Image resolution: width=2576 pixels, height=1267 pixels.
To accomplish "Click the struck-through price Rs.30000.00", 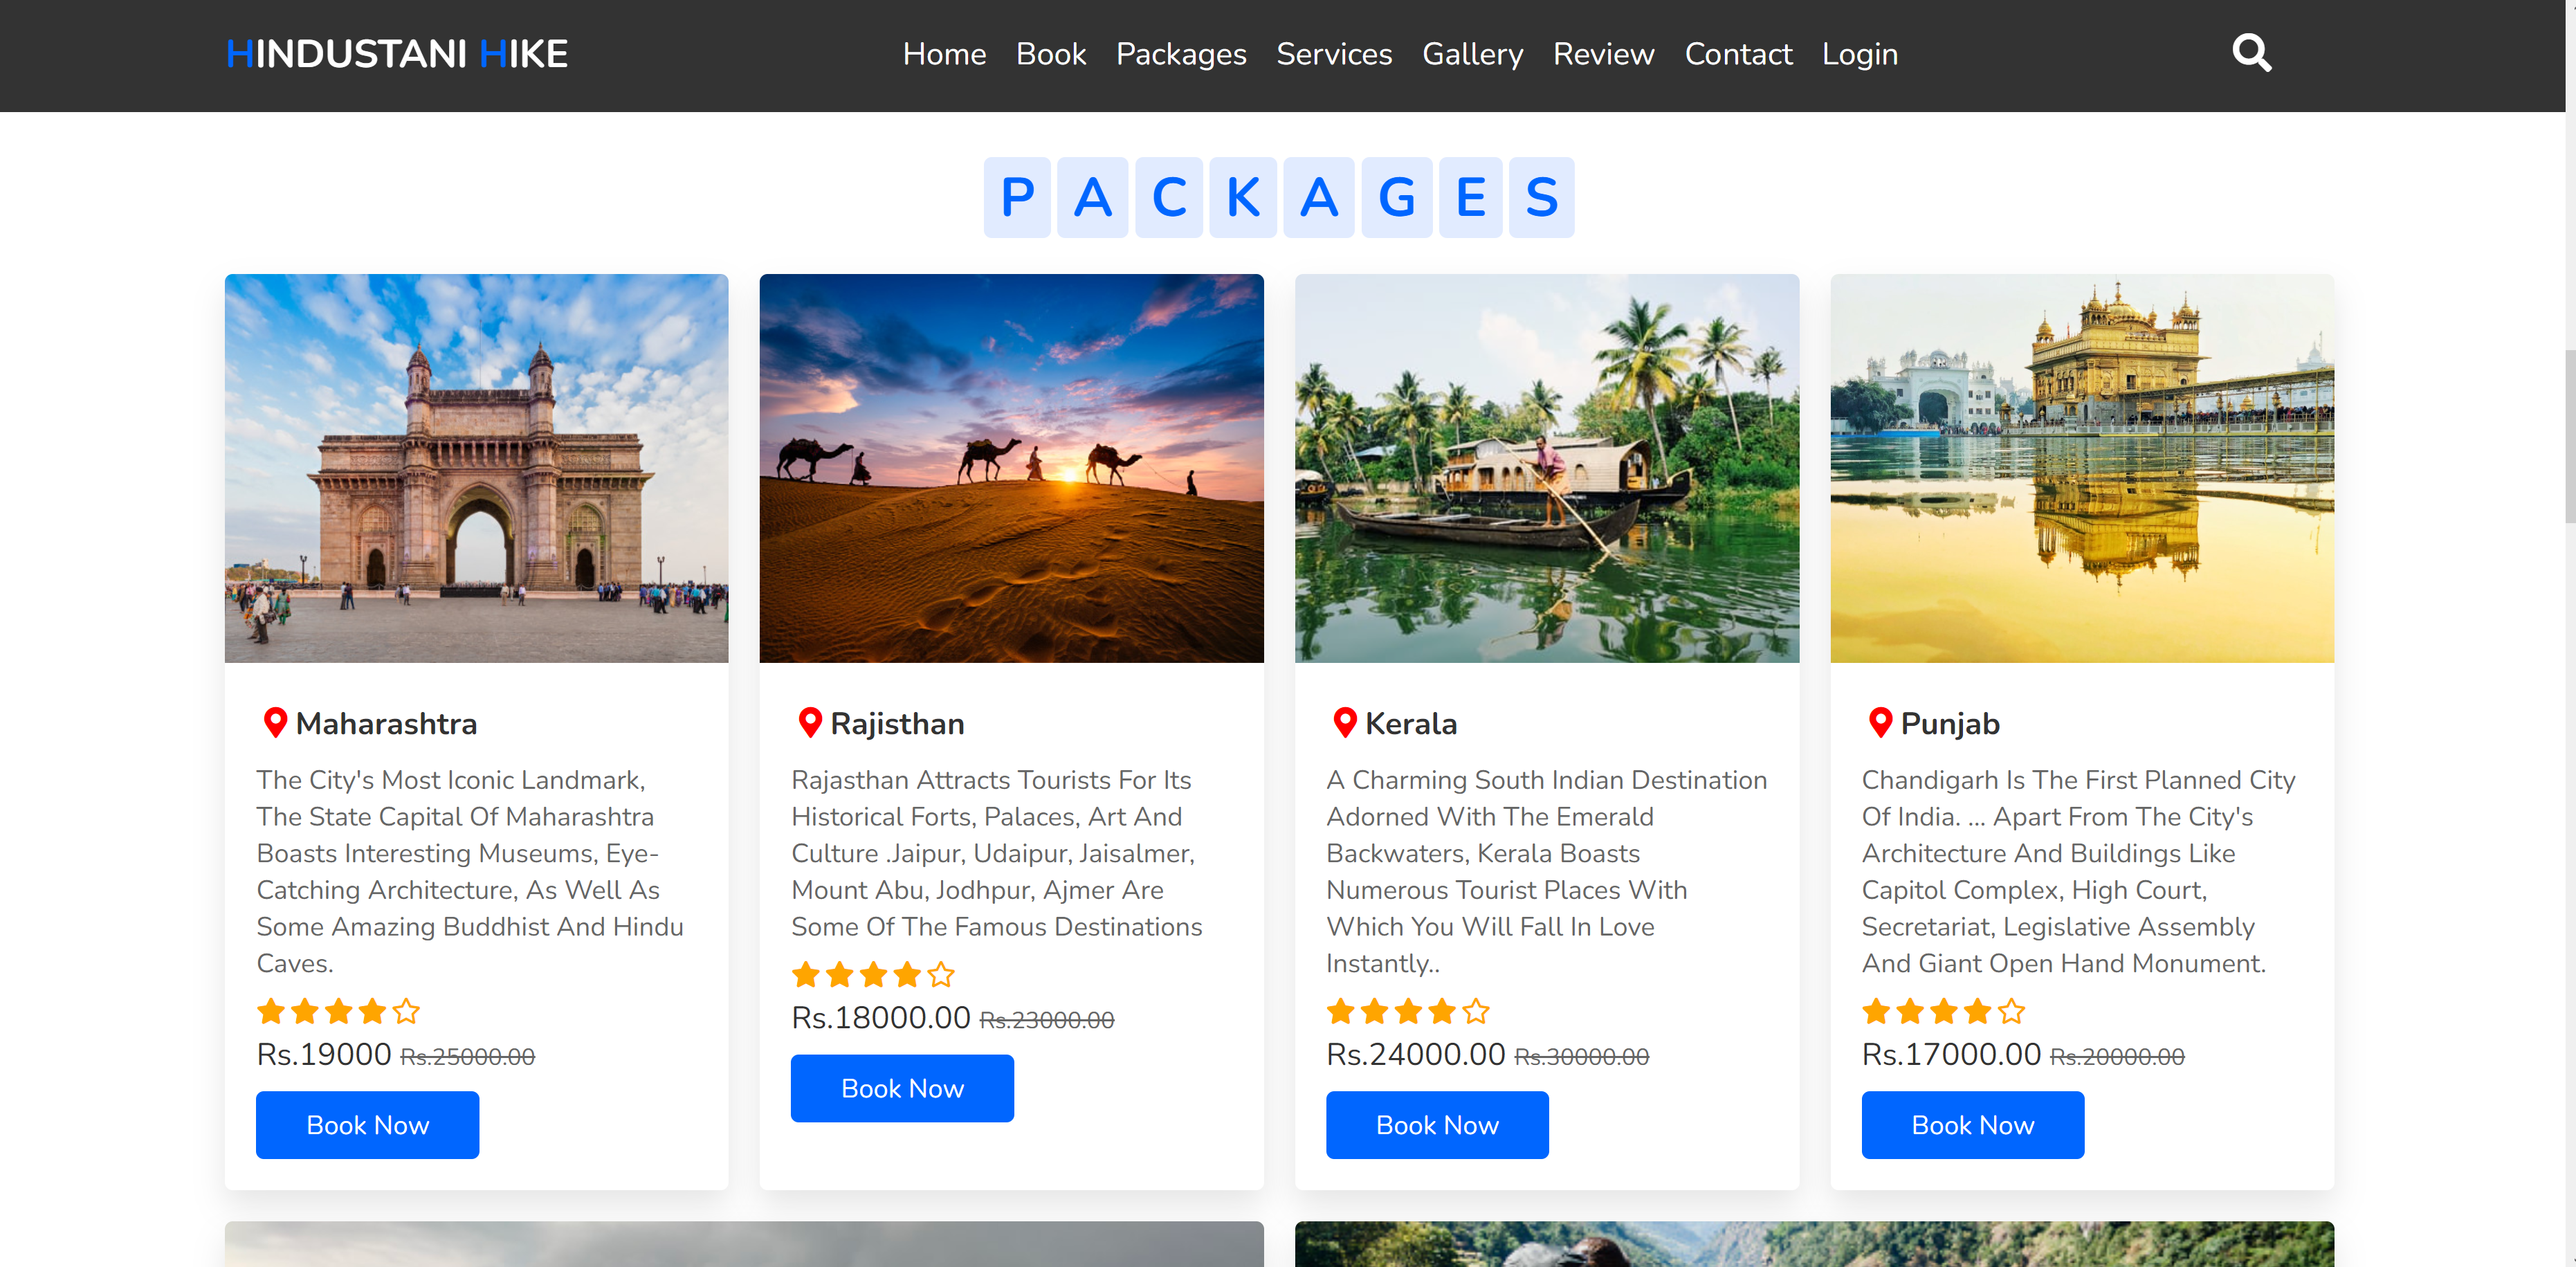I will coord(1581,1056).
